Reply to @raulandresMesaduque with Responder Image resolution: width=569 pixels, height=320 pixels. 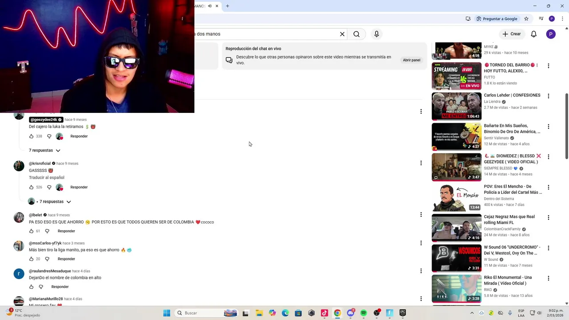click(x=60, y=287)
